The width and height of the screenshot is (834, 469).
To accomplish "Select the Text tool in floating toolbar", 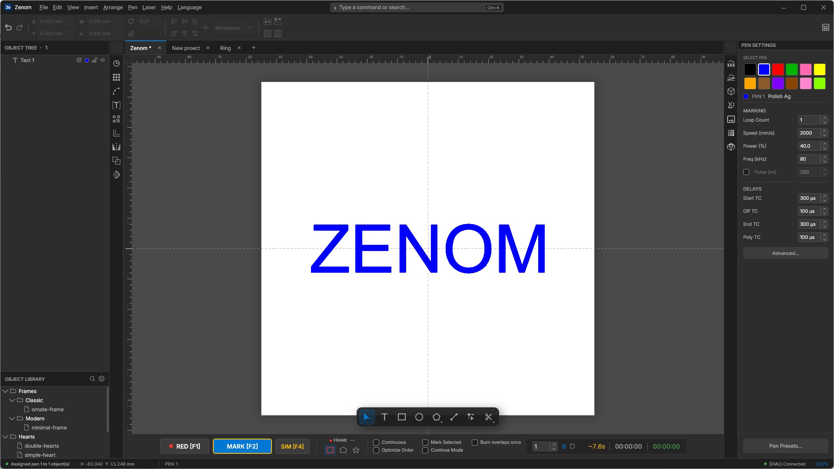I will [x=384, y=417].
